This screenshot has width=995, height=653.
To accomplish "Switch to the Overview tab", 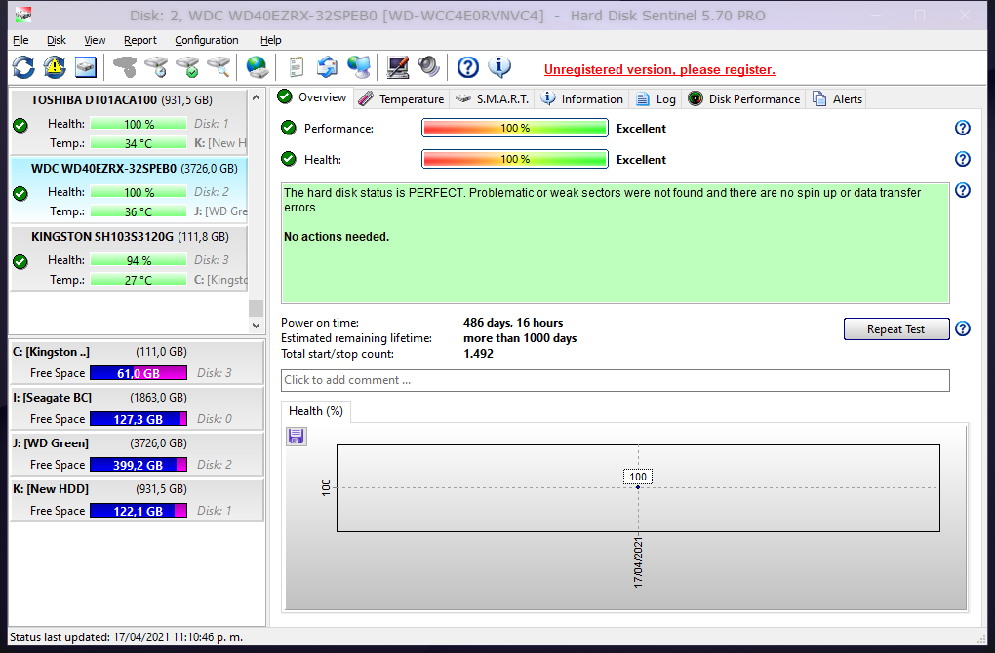I will [312, 97].
